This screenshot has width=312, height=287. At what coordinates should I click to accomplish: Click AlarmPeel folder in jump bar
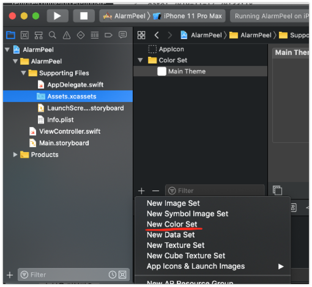[250, 35]
